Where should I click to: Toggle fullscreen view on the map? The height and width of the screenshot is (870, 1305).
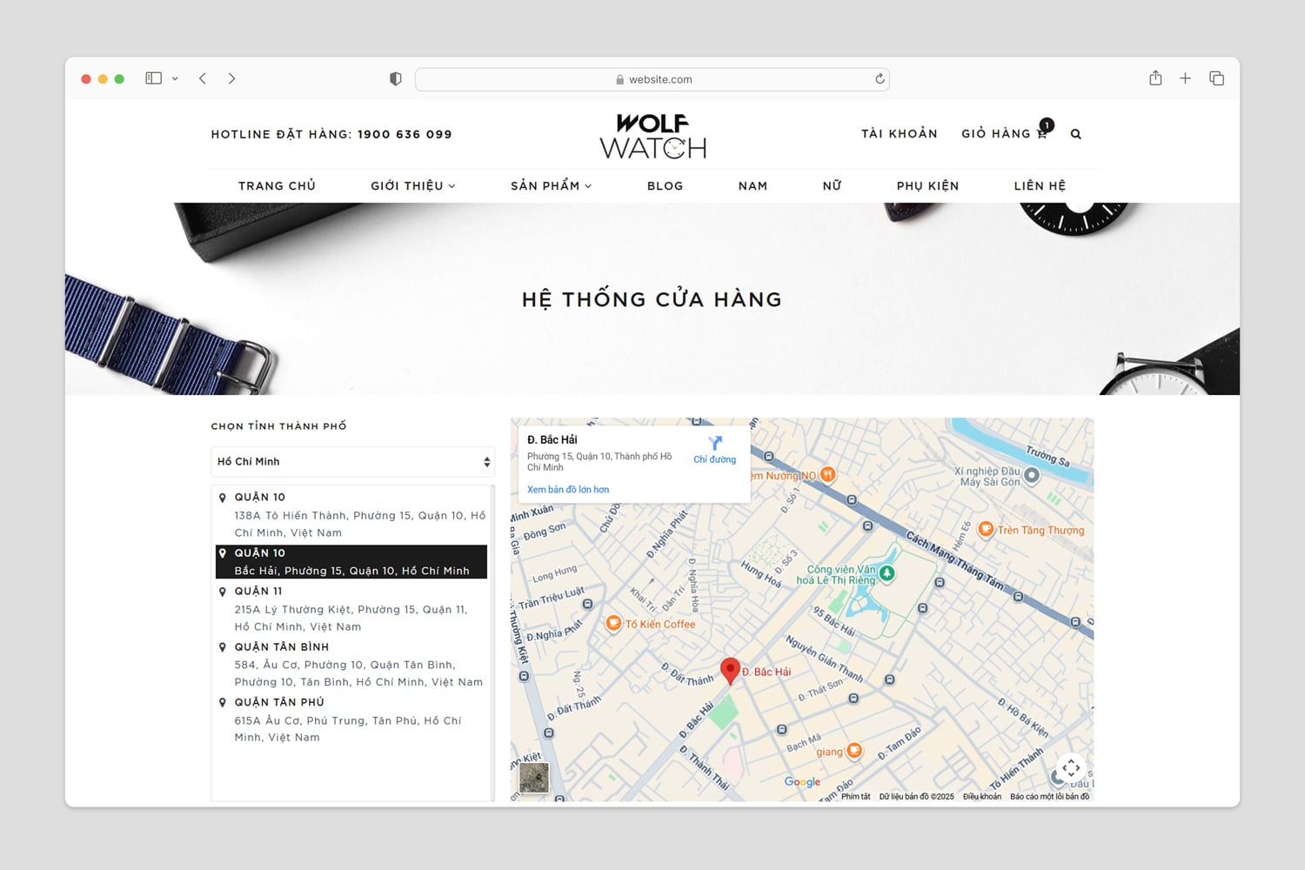(x=1071, y=767)
